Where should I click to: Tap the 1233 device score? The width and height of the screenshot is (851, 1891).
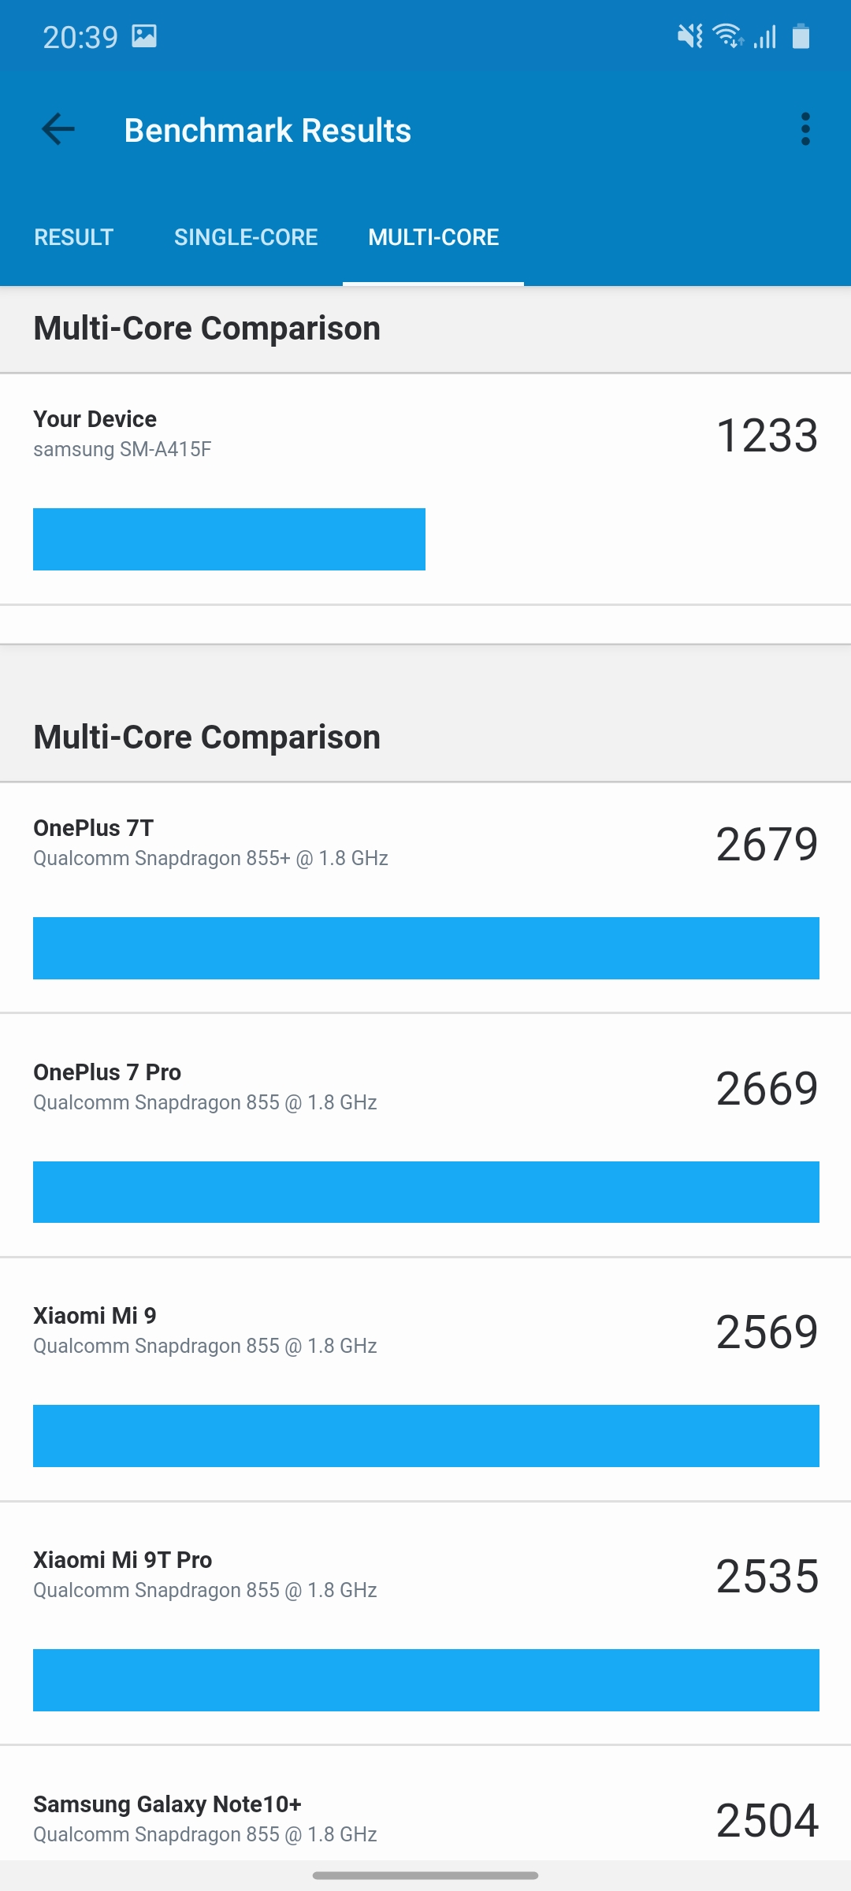click(x=767, y=435)
